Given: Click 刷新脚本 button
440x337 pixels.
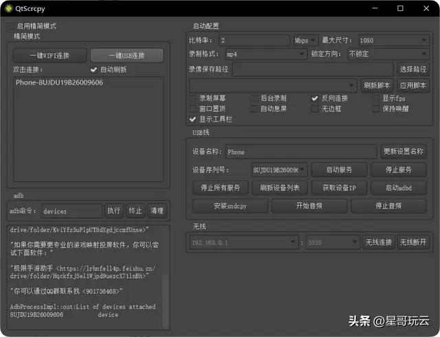Looking at the screenshot, I should click(x=377, y=85).
